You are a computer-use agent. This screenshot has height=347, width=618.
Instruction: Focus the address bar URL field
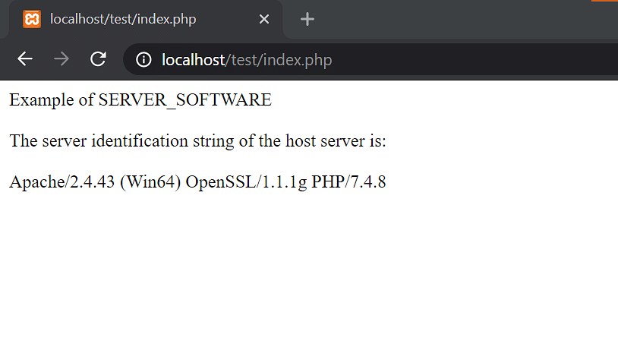pyautogui.click(x=370, y=59)
